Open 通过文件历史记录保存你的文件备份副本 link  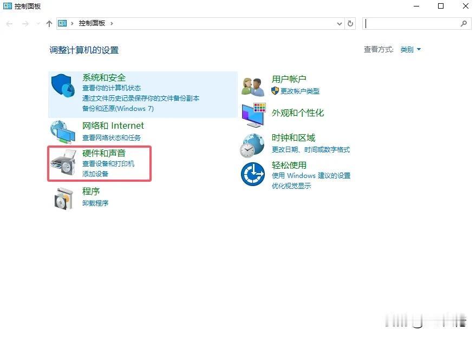point(141,98)
